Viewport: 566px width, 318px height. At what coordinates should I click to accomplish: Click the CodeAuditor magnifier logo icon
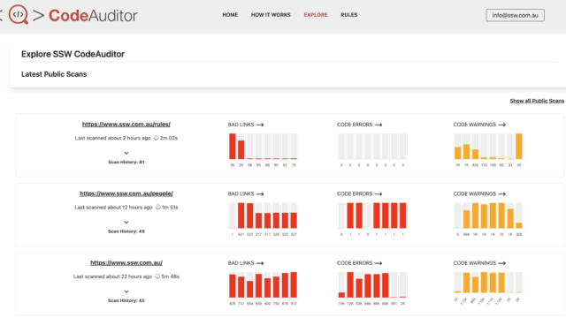[x=18, y=15]
